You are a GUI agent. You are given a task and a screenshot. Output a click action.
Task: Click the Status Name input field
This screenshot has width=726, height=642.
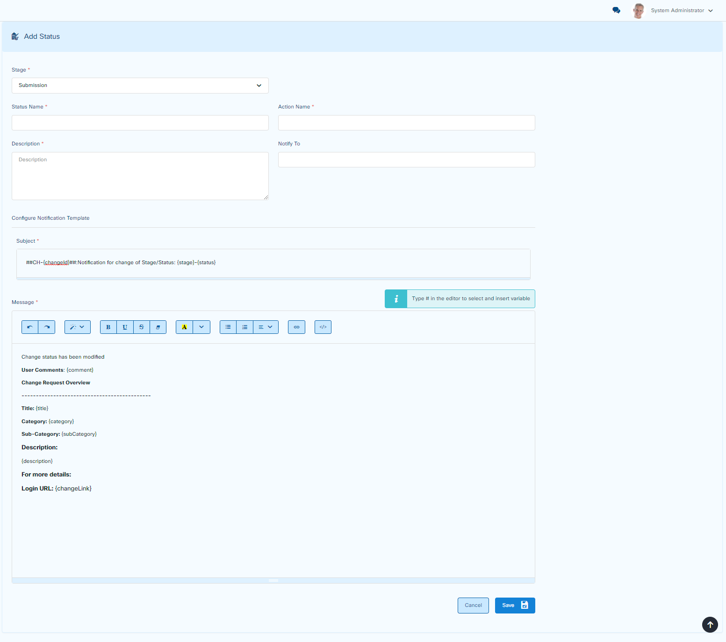[140, 123]
